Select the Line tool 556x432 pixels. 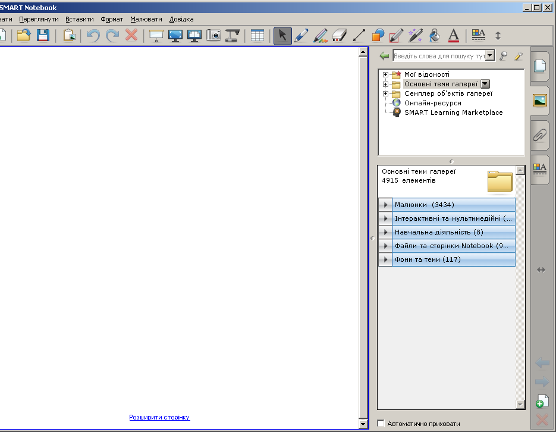coord(359,36)
